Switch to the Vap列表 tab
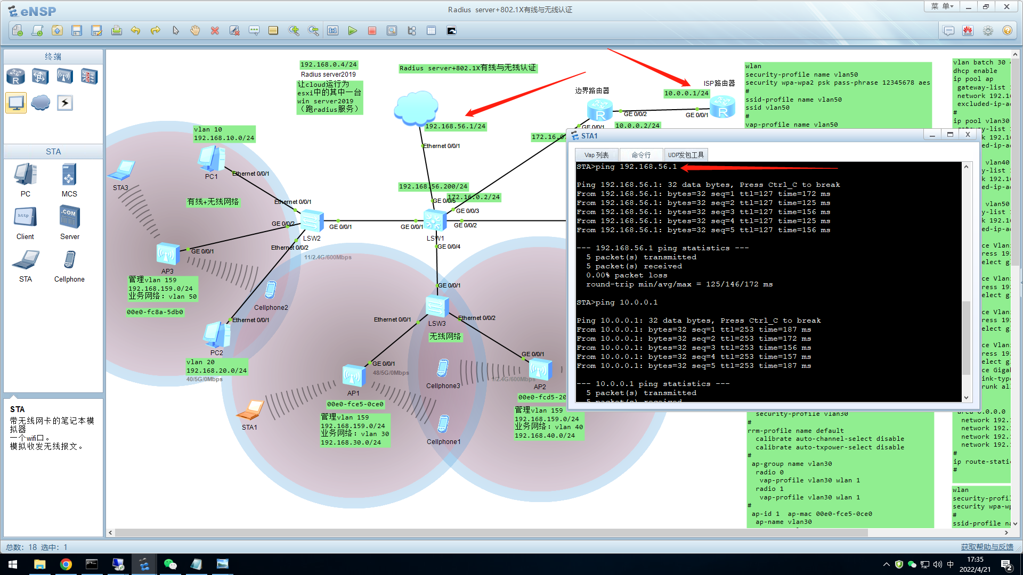Image resolution: width=1023 pixels, height=575 pixels. [596, 155]
